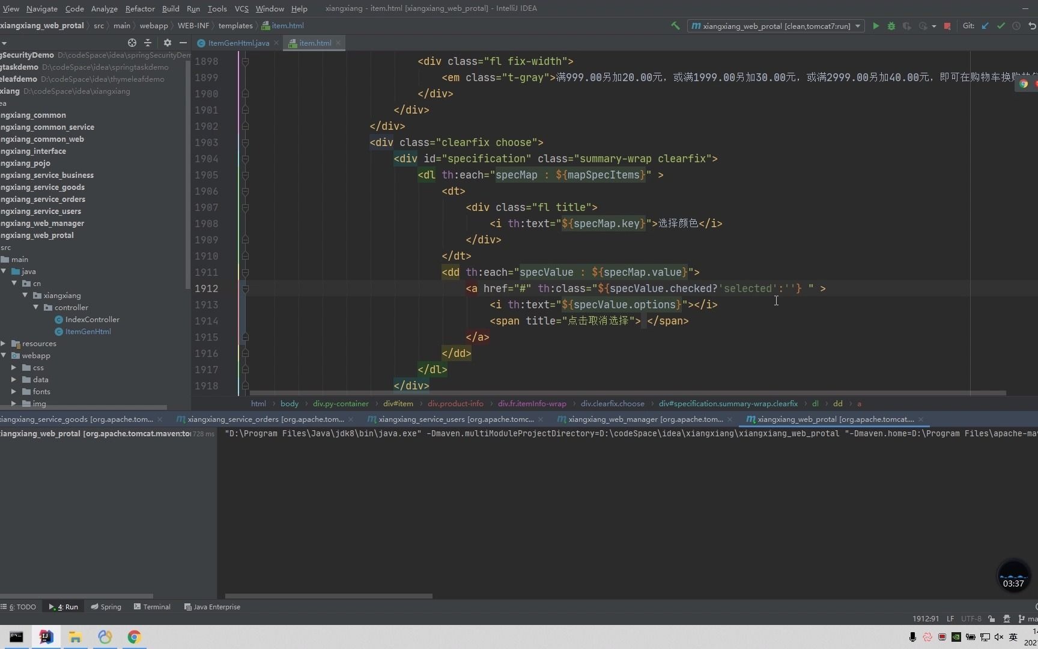Fold code at line 1905 gutter marker
The height and width of the screenshot is (649, 1038).
245,175
